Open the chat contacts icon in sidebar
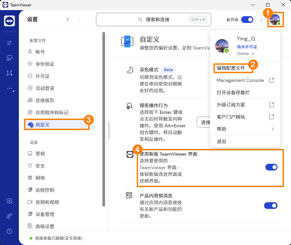The height and width of the screenshot is (245, 291). 9,216
